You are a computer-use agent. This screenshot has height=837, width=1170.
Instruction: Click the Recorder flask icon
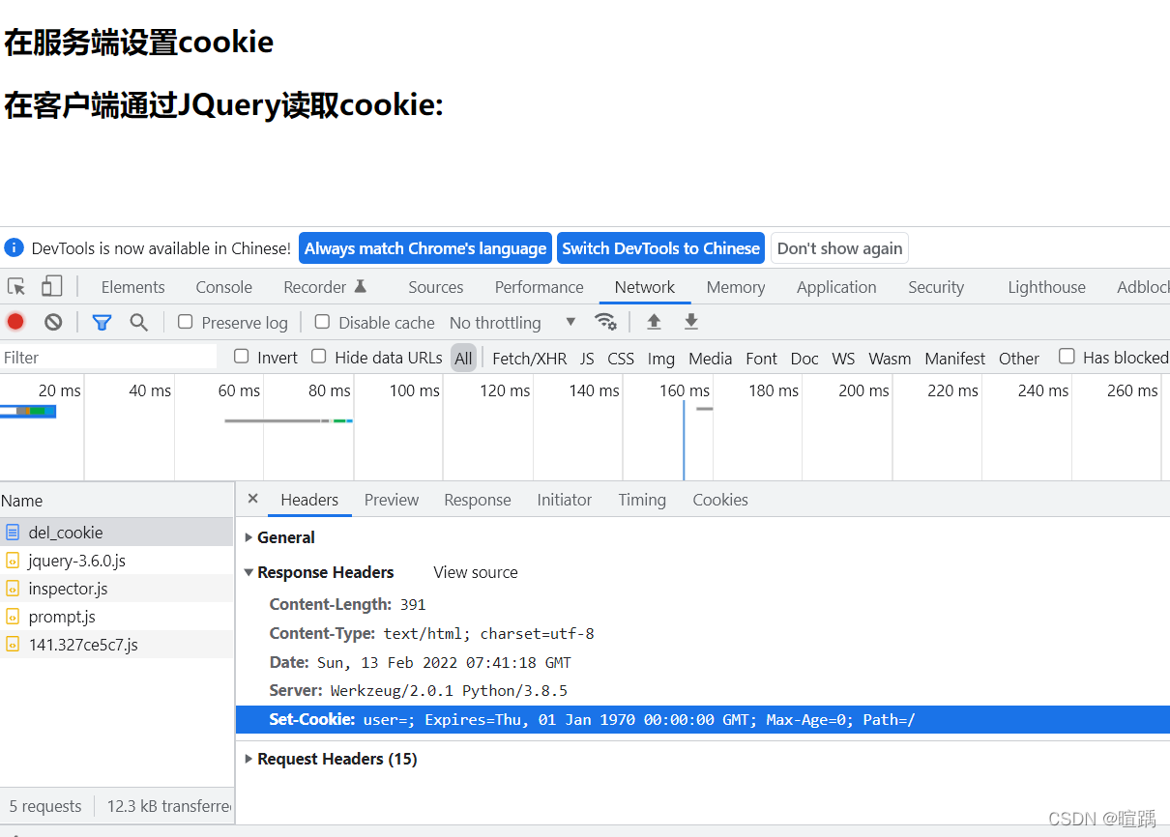361,286
